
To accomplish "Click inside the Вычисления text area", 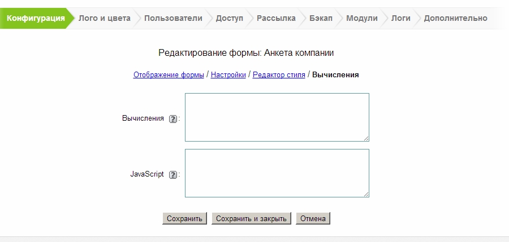I will tap(277, 117).
